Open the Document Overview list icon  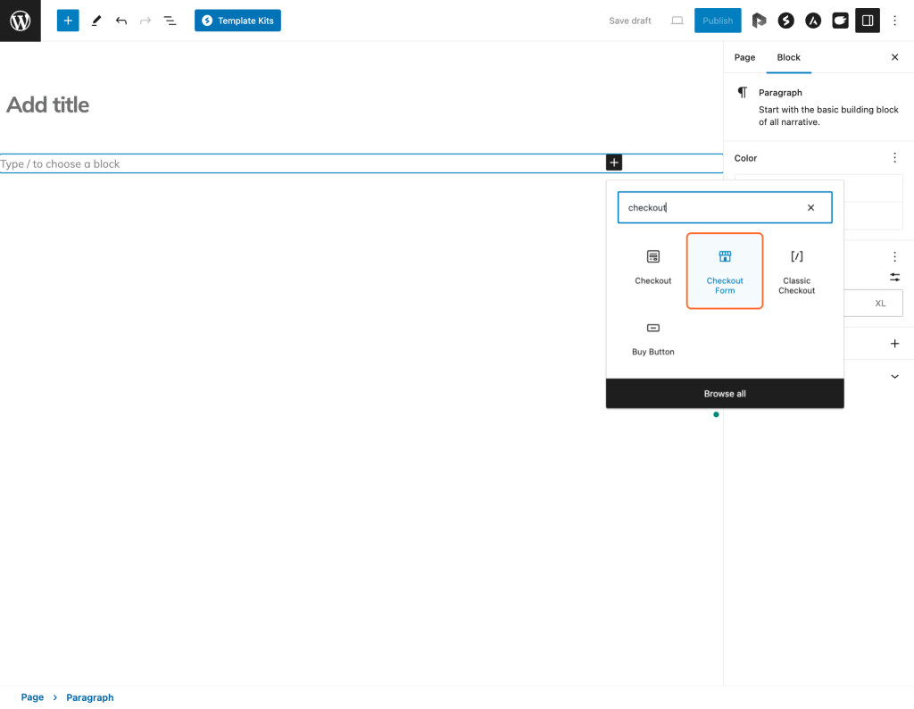point(170,21)
